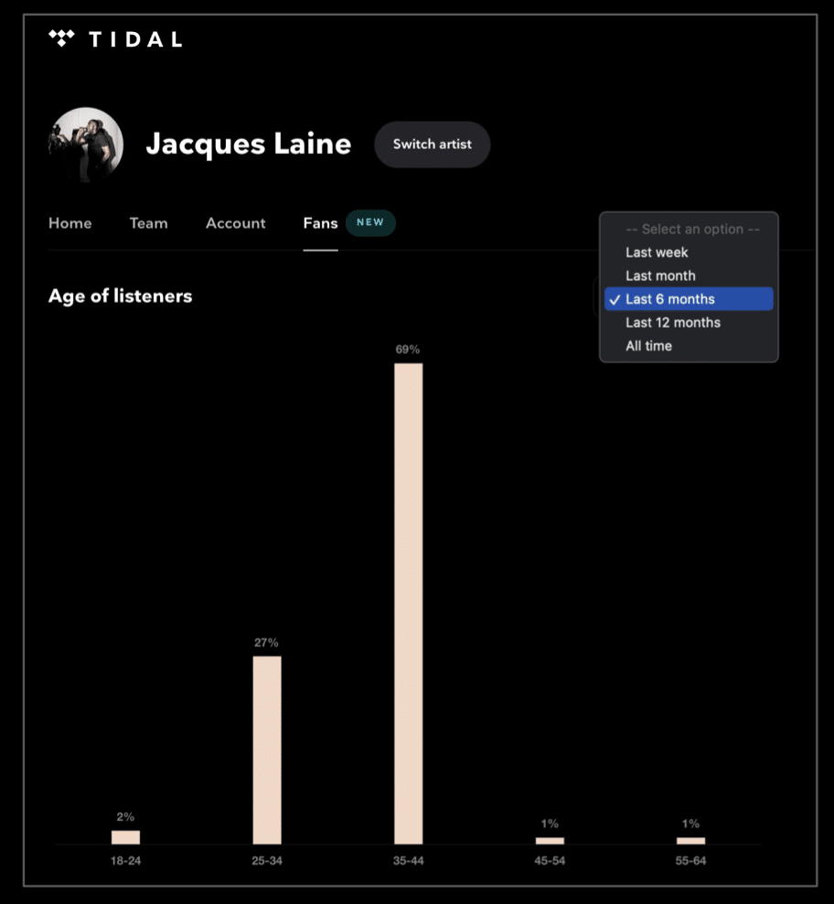Click the TIDAL logo icon
The image size is (834, 904).
(x=60, y=38)
